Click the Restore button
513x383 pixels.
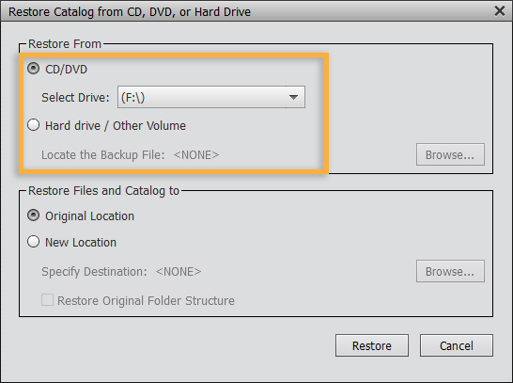(x=372, y=345)
